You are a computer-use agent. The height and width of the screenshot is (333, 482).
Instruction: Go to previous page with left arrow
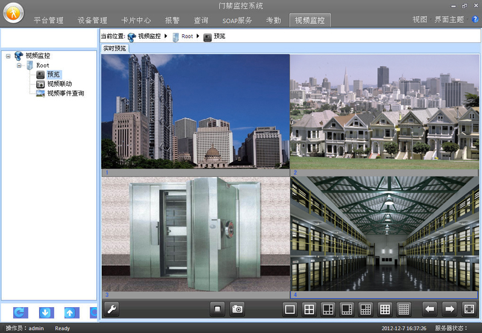pos(430,310)
